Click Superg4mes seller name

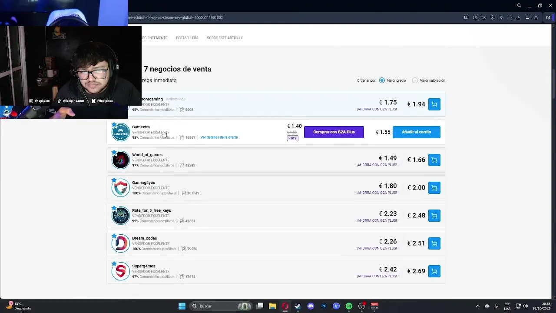point(143,266)
